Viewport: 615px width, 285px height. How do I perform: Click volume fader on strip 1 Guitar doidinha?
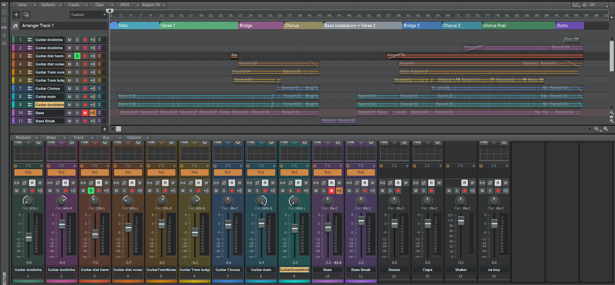[x=29, y=238]
